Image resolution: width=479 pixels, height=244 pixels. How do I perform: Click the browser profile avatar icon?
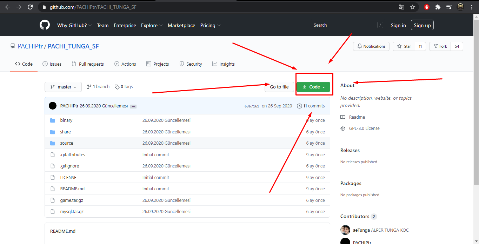[x=460, y=7]
